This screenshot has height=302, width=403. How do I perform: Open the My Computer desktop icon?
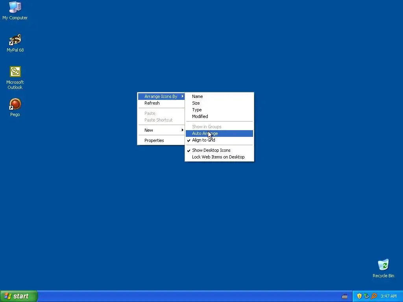click(15, 11)
